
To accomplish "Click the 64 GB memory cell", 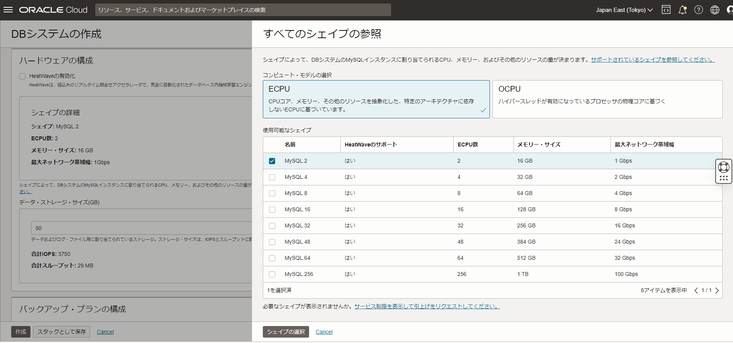I will [525, 193].
